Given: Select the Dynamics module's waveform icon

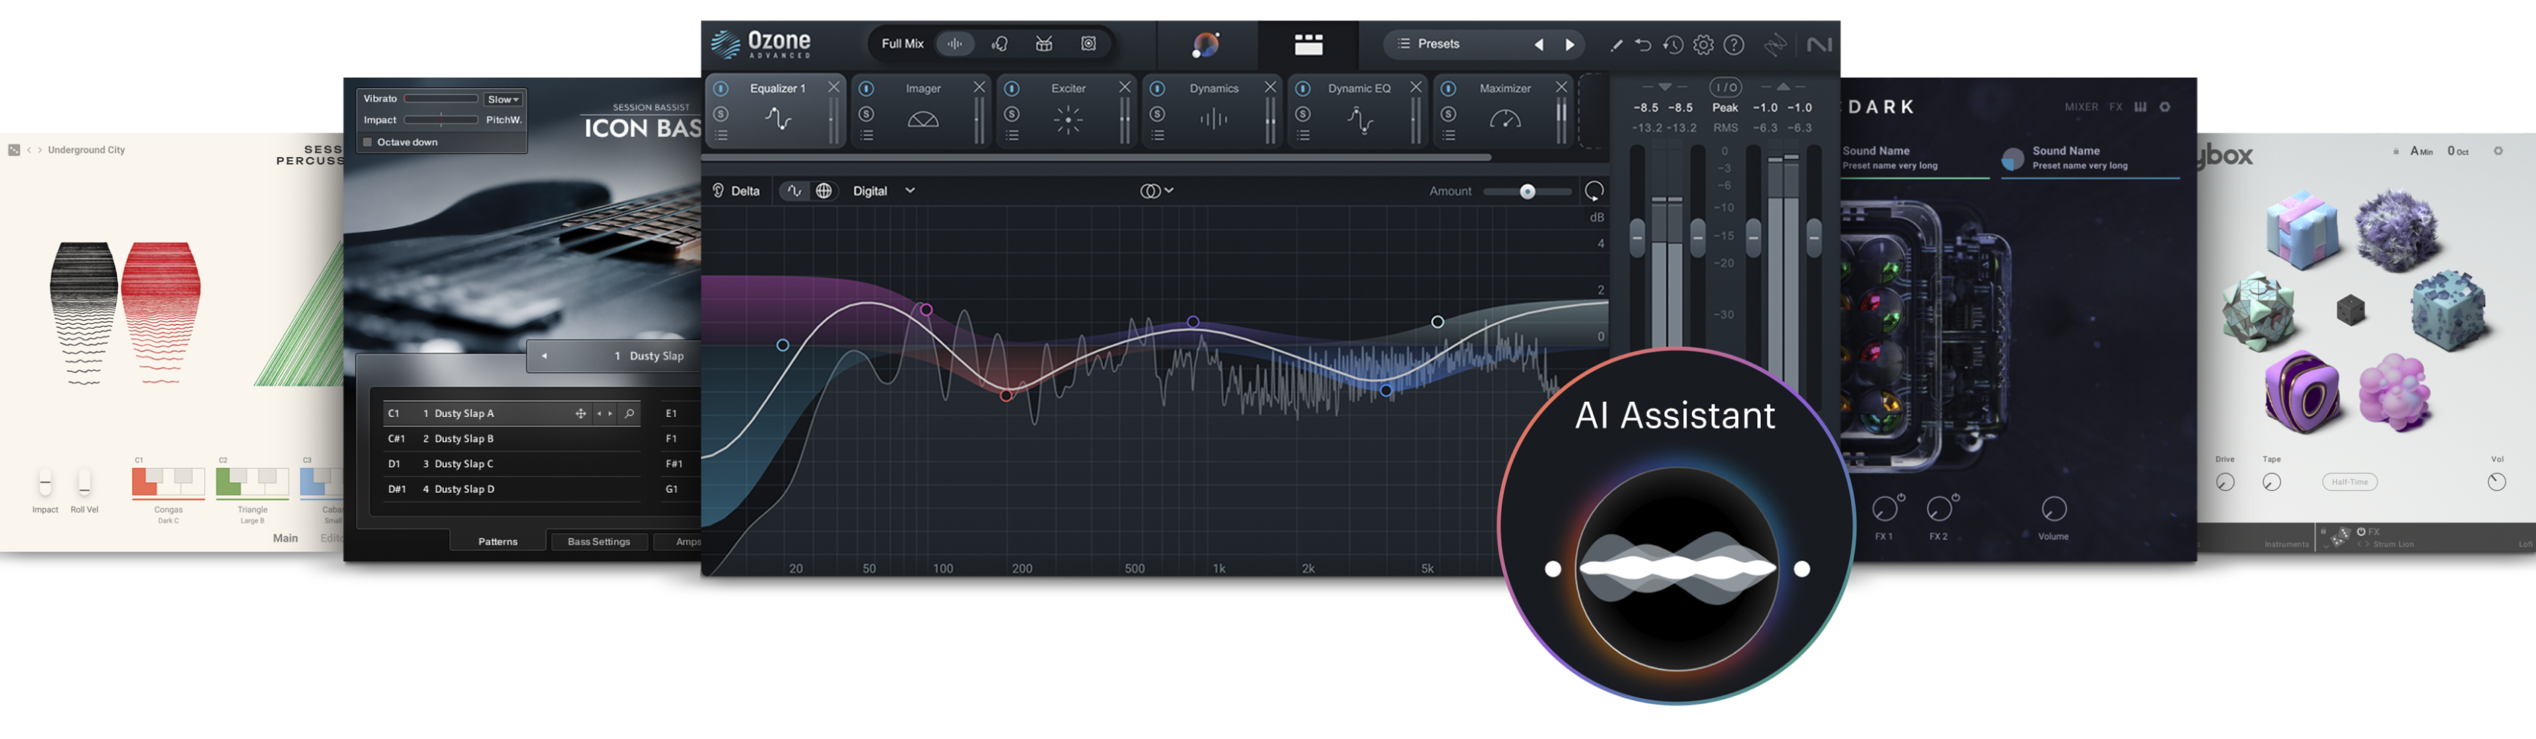Looking at the screenshot, I should point(1214,120).
